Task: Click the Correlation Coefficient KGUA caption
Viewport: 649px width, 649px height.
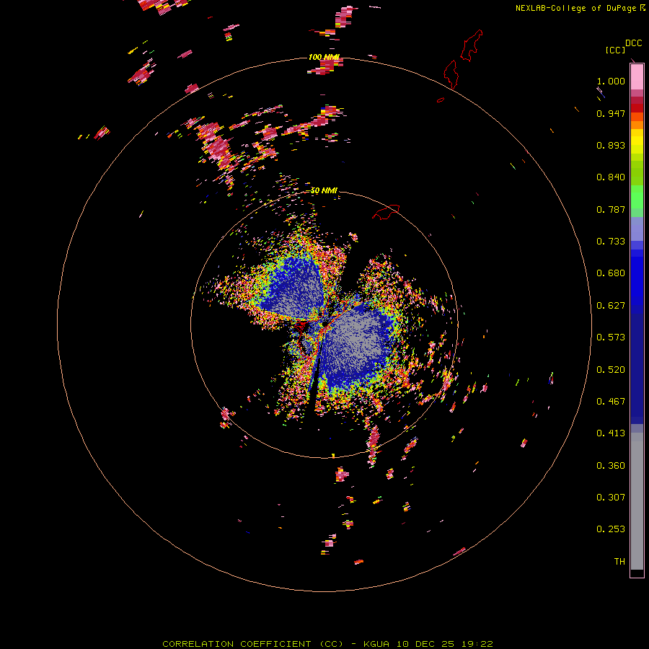Action: 327,644
